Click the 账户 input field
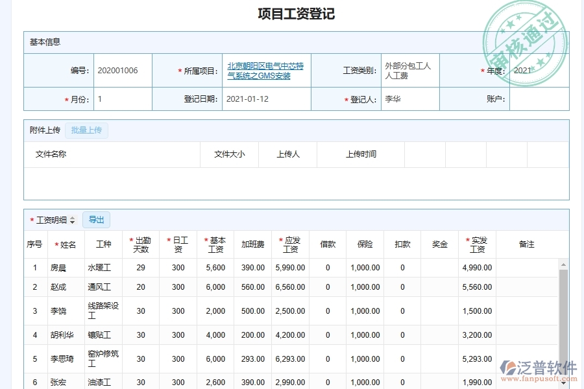 (x=539, y=99)
